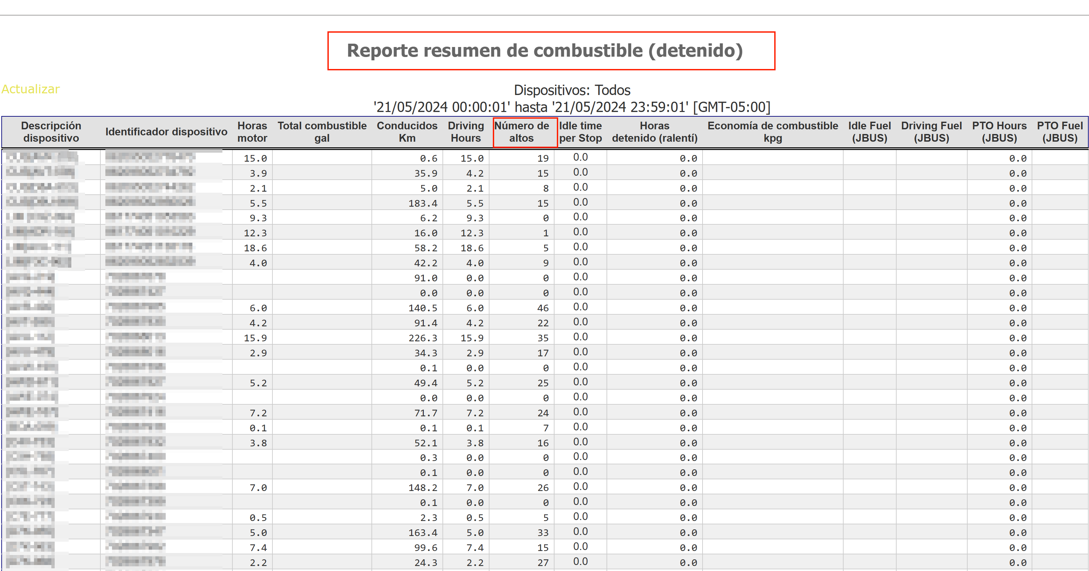
Task: Click the Identificador dispositivo column header
Action: coord(166,132)
